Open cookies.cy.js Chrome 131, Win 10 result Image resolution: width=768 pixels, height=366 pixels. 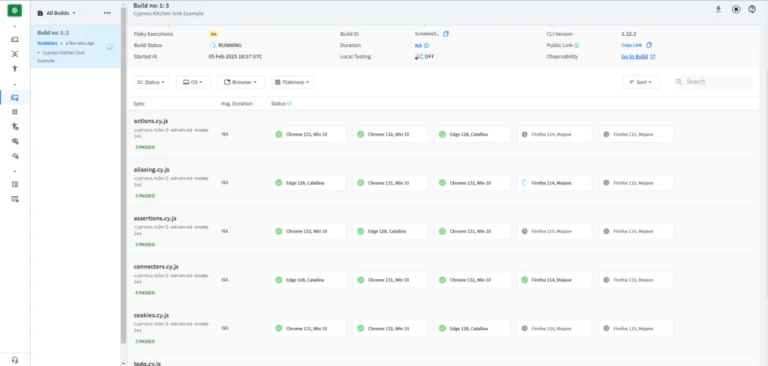[308, 329]
